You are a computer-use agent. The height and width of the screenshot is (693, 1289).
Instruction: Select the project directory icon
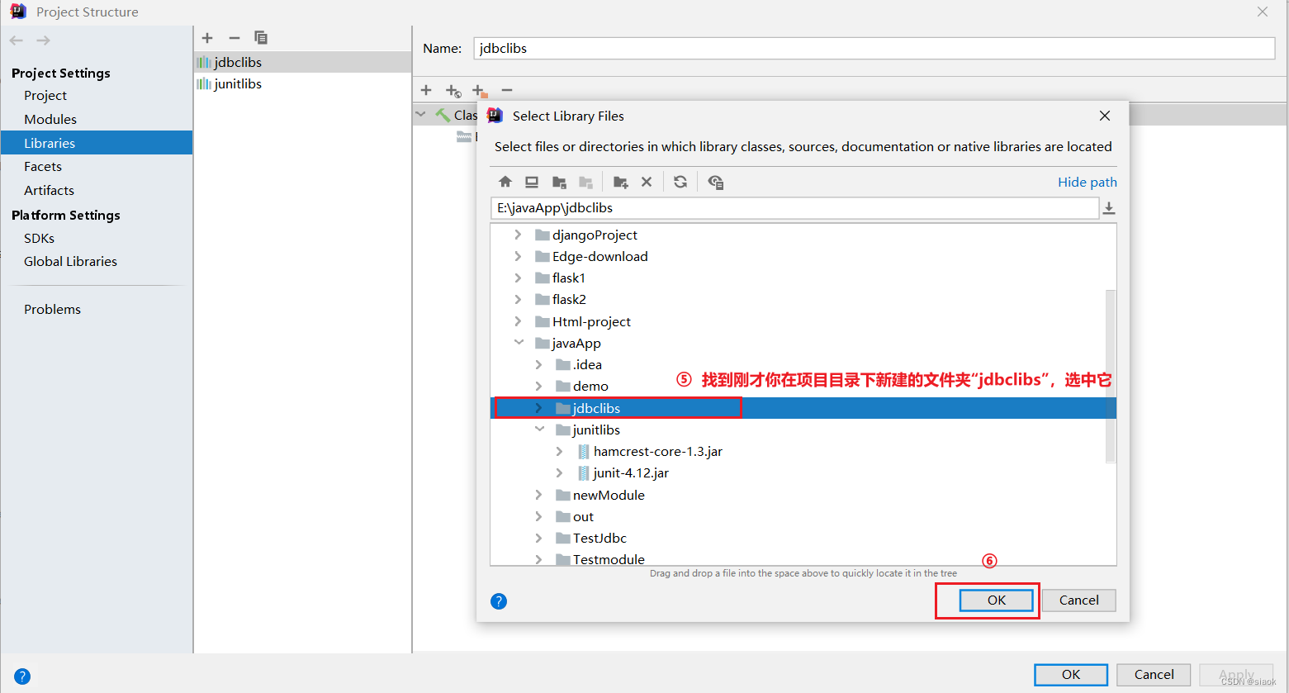tap(559, 182)
